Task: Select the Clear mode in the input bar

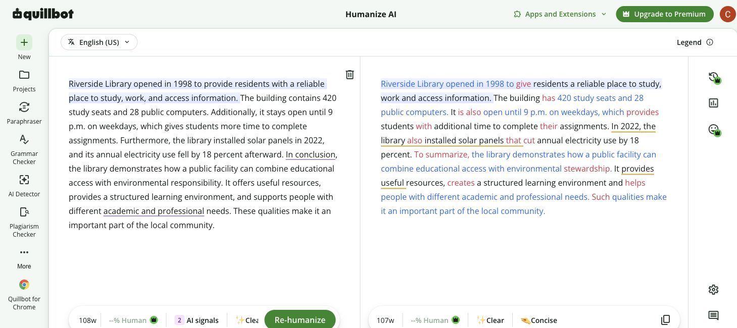Action: click(247, 320)
